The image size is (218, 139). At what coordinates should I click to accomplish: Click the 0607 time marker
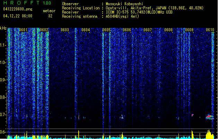coord(148,30)
